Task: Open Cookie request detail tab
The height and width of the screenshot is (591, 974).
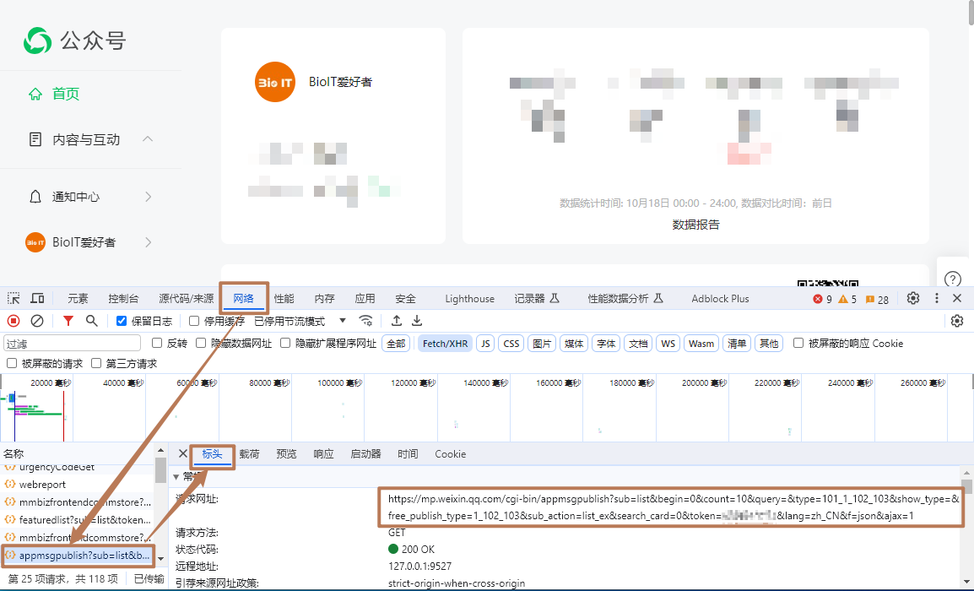Action: coord(451,453)
